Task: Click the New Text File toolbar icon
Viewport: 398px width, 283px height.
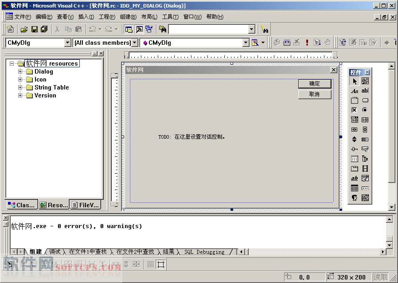Action: [10, 29]
